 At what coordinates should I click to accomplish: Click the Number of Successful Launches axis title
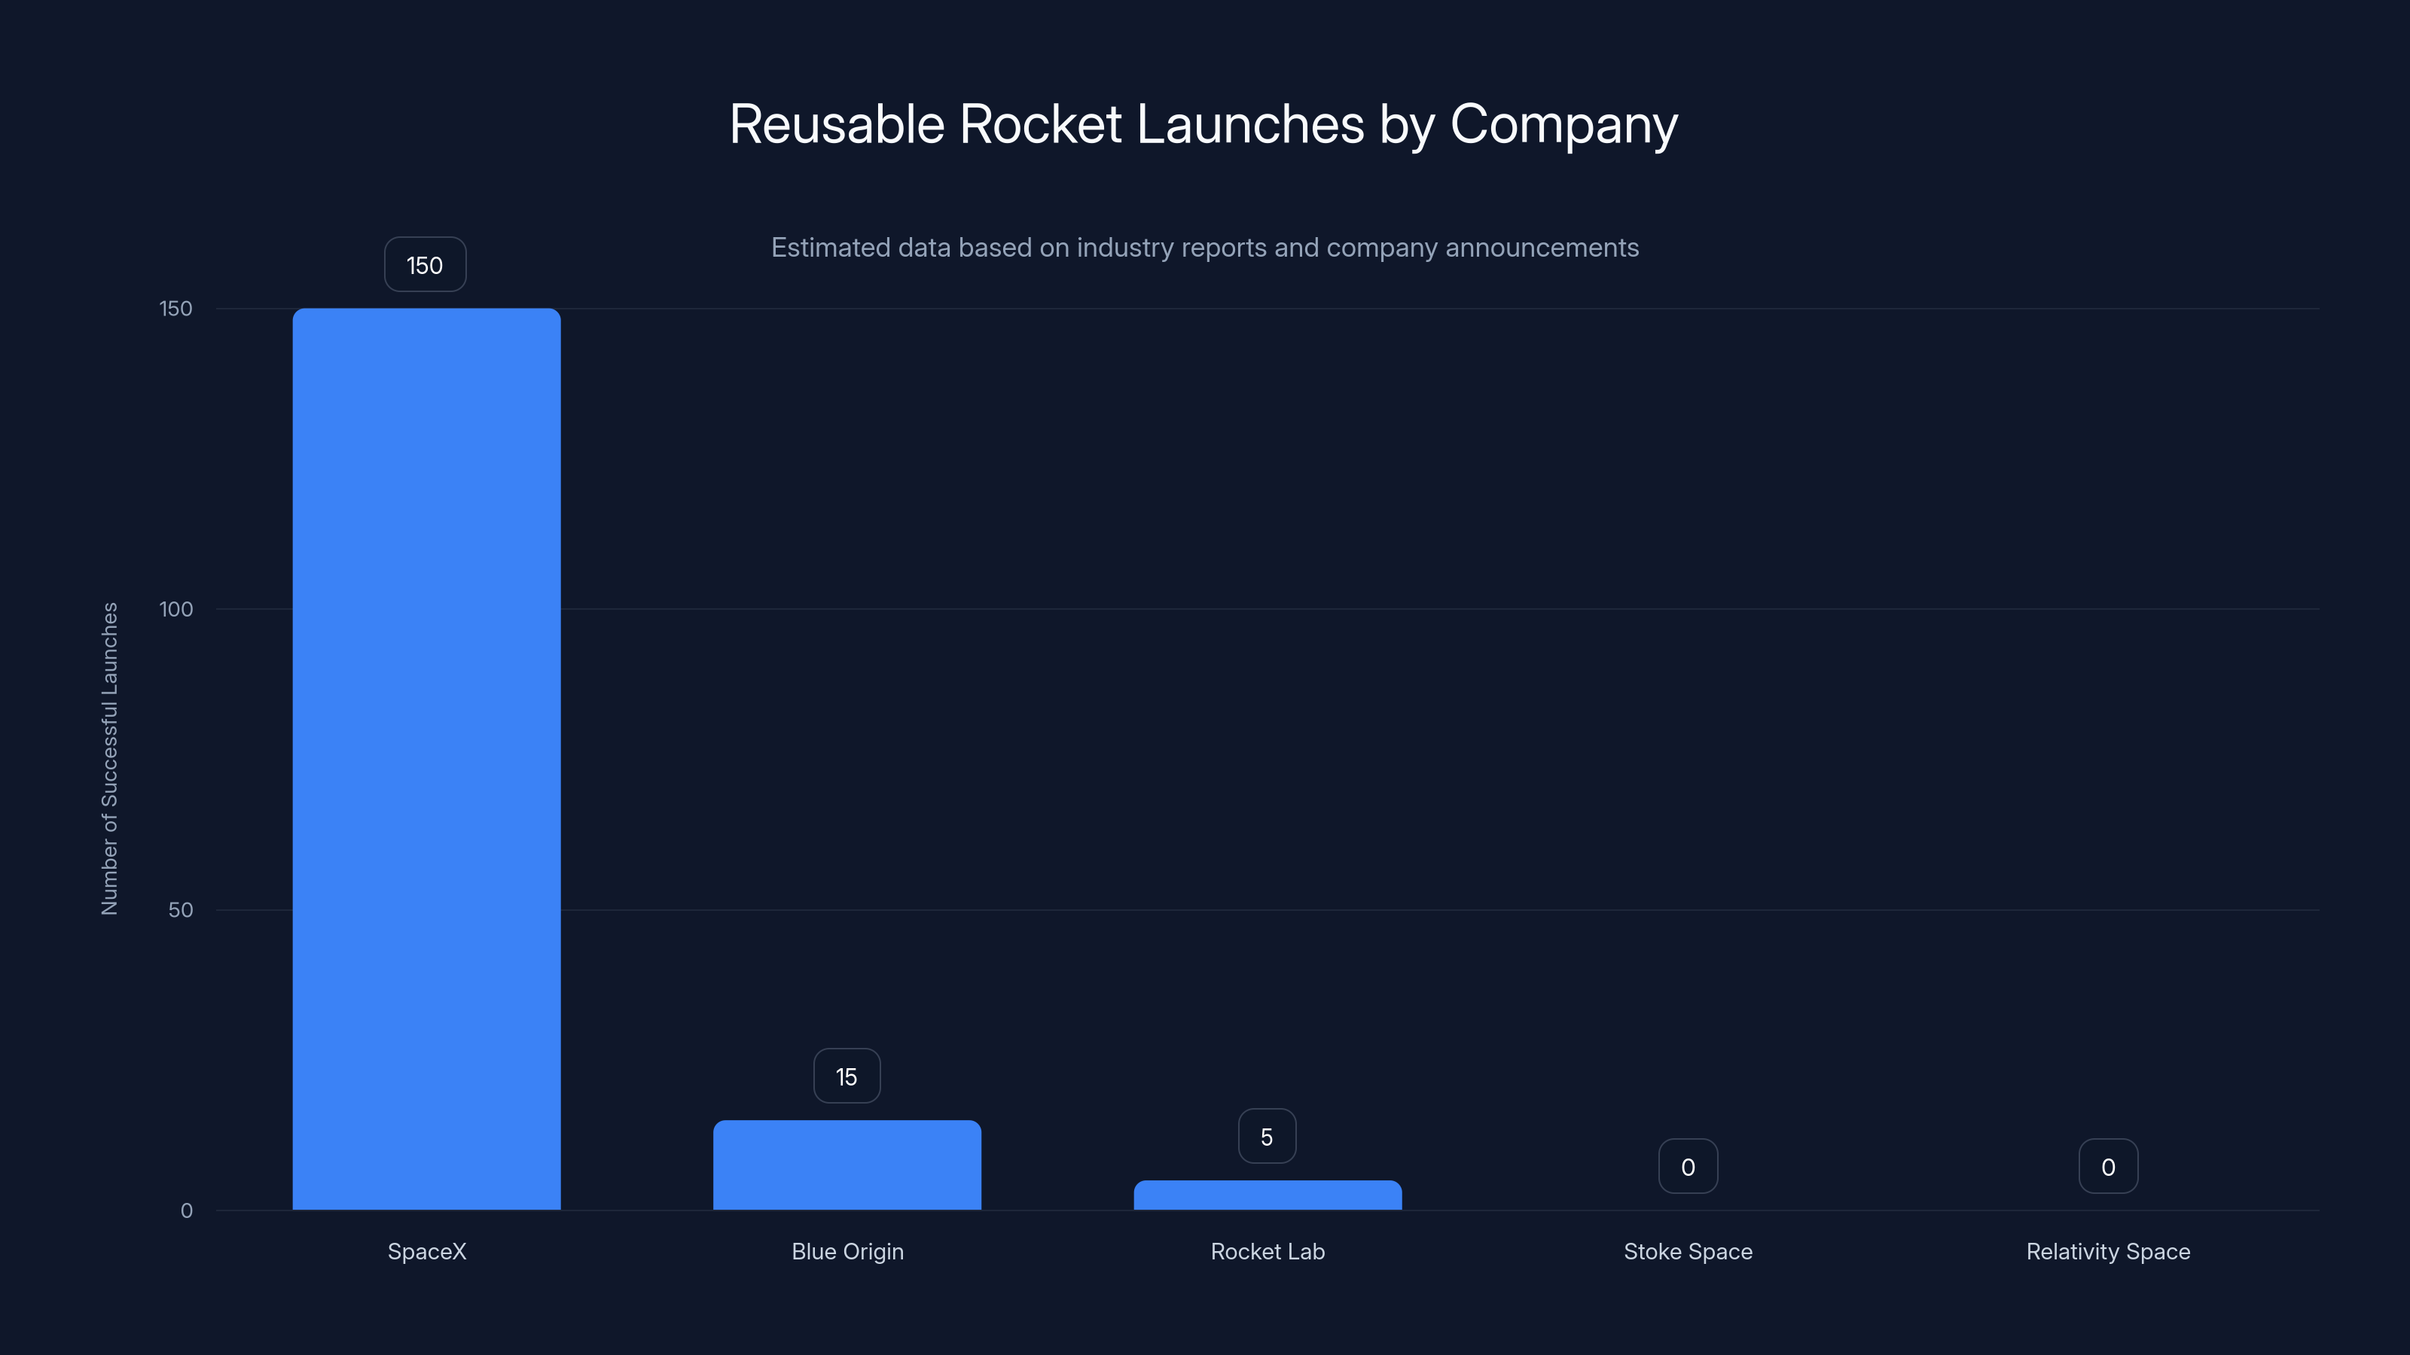(109, 758)
